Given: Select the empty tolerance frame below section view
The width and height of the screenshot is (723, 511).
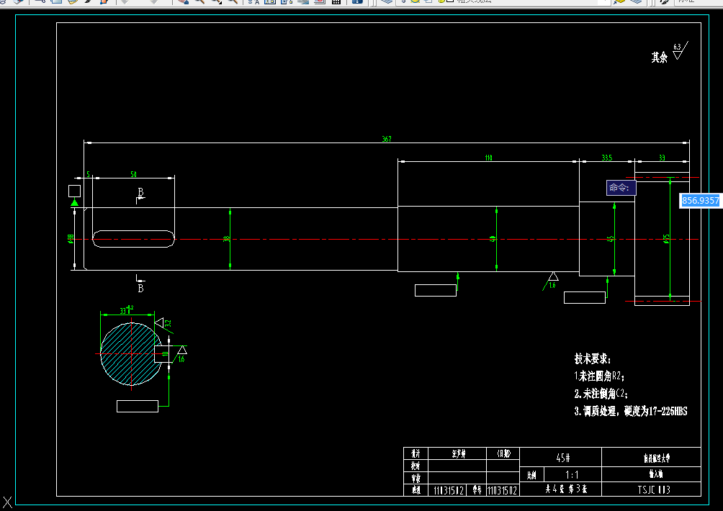Looking at the screenshot, I should 138,406.
